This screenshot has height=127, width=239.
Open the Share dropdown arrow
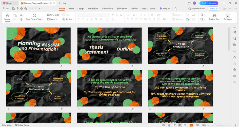[x=216, y=8]
